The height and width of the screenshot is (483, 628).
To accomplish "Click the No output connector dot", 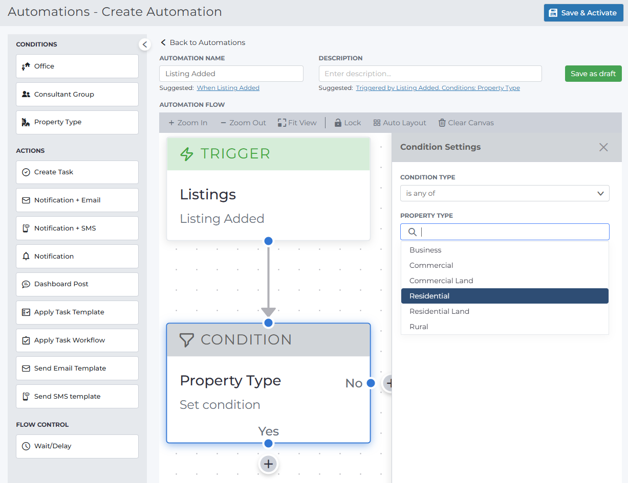I will tap(371, 383).
